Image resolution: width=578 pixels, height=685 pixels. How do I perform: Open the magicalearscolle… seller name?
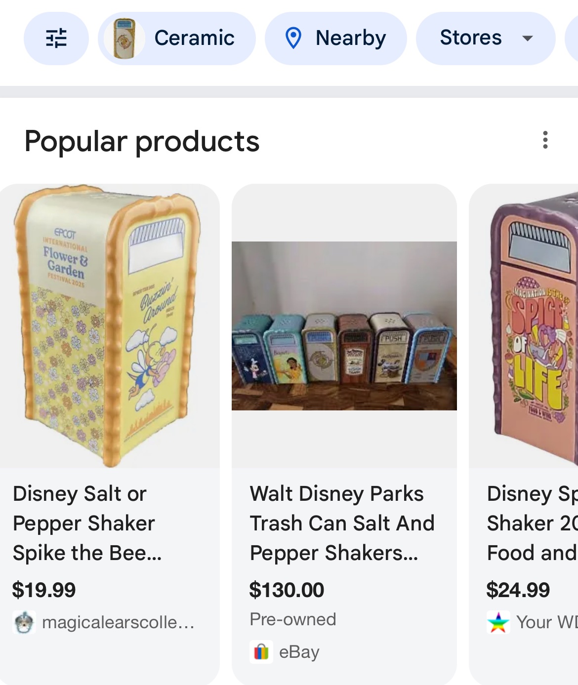pyautogui.click(x=118, y=622)
